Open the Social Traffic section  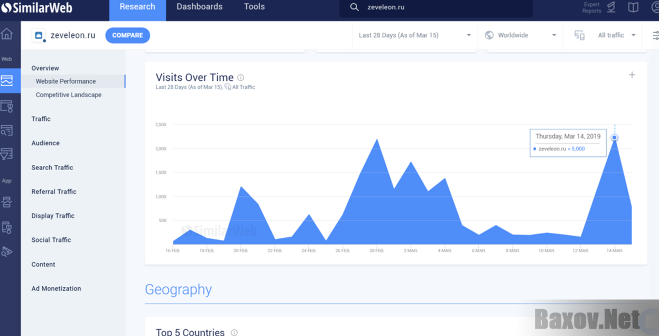(51, 240)
